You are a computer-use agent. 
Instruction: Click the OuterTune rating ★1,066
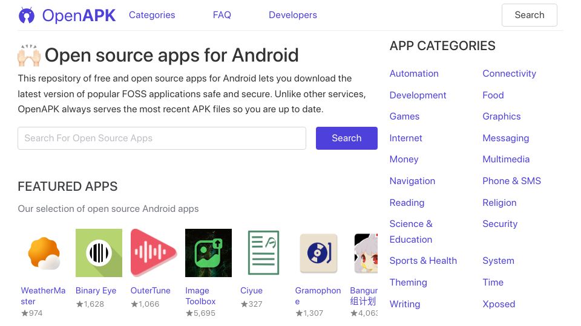(x=145, y=304)
